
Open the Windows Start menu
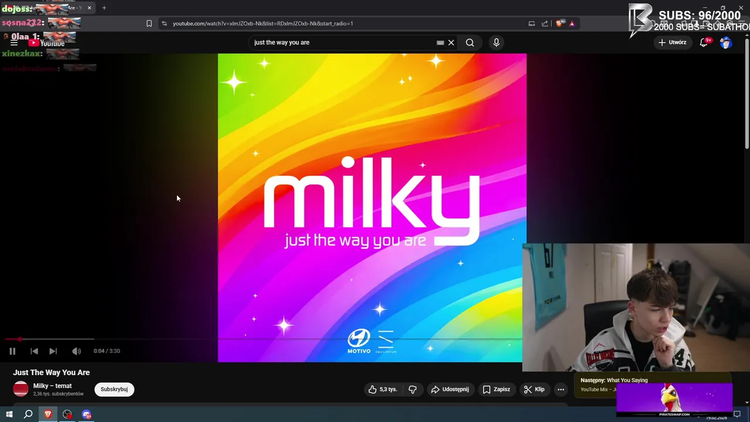pos(9,414)
